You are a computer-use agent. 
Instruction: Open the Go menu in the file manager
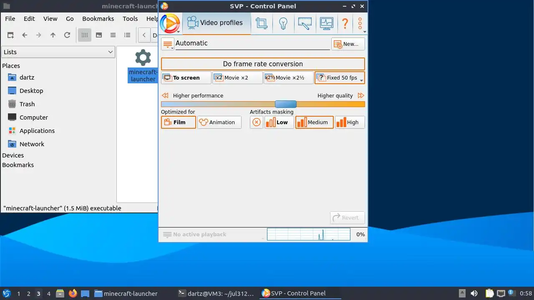tap(70, 19)
